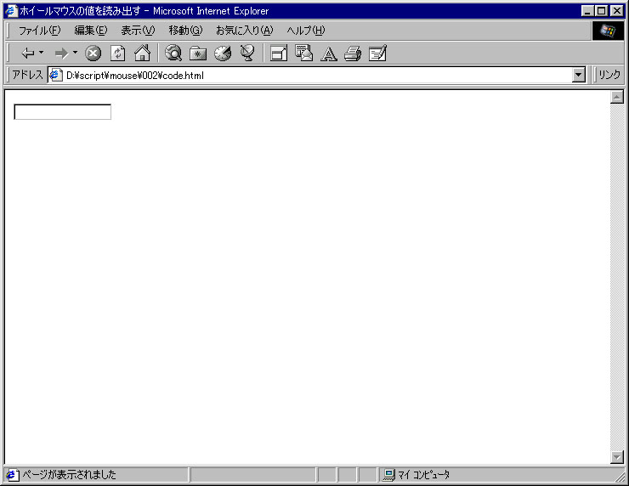Screen dimensions: 629x486
Task: Open the お気に入り(A) menu
Action: click(x=245, y=31)
